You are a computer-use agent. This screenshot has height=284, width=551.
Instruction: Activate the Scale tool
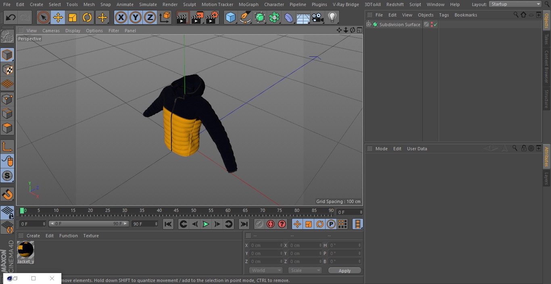point(73,18)
